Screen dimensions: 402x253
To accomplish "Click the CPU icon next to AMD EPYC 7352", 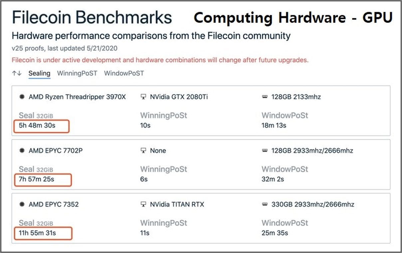I will coord(22,204).
